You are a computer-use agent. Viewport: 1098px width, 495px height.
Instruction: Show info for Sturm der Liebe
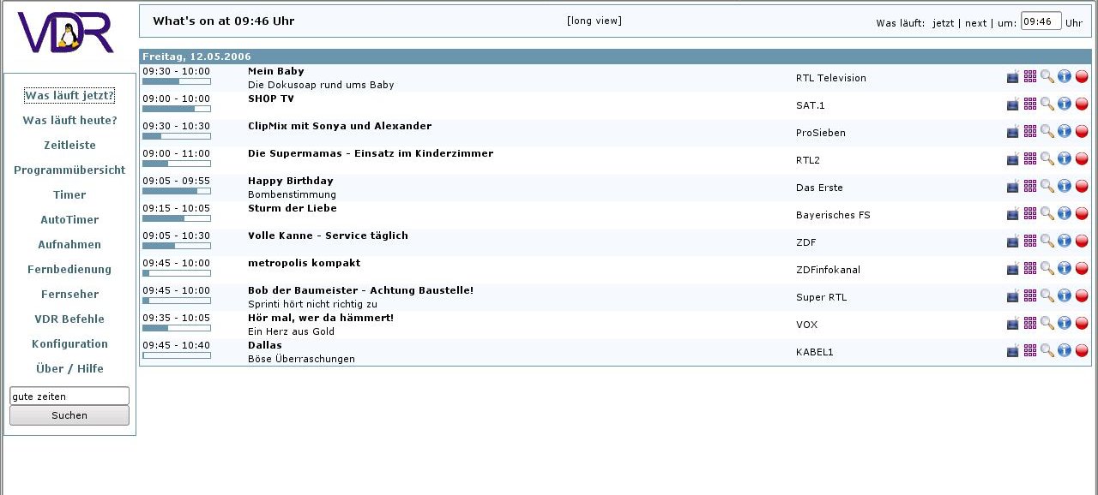tap(1065, 214)
